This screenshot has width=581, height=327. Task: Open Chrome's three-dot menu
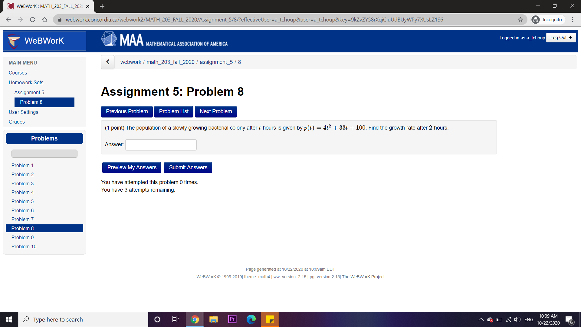pyautogui.click(x=573, y=20)
